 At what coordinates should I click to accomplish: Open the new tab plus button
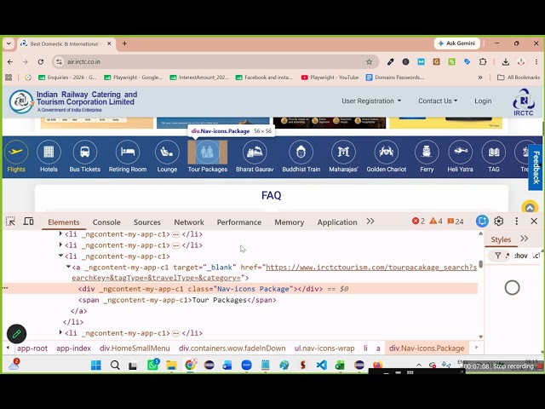pos(124,43)
